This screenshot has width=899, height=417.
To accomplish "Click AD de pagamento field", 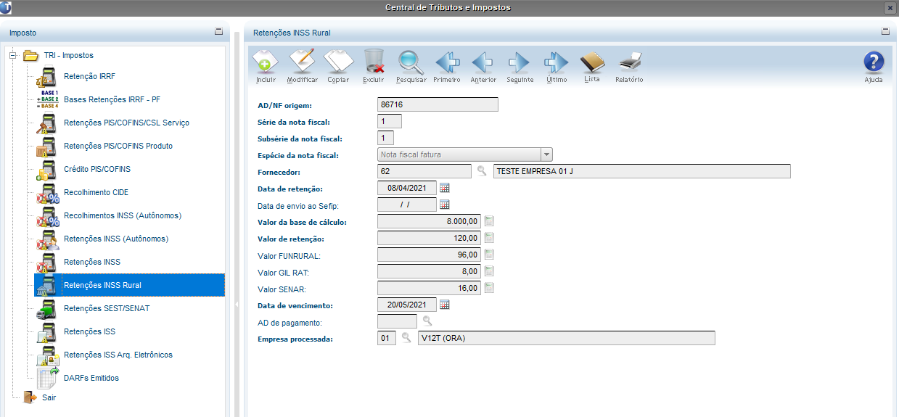I will tap(398, 321).
